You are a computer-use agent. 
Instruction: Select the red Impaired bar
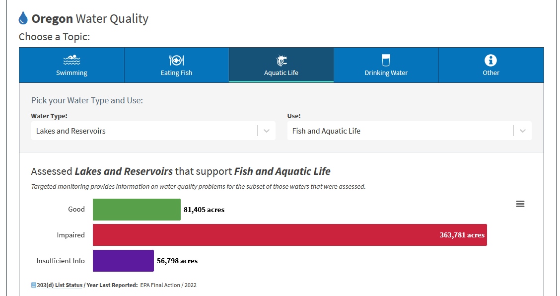point(289,235)
